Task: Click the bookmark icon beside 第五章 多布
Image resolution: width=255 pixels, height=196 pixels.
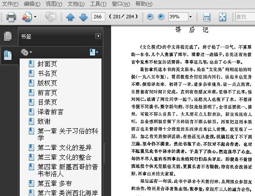Action: tap(31, 183)
